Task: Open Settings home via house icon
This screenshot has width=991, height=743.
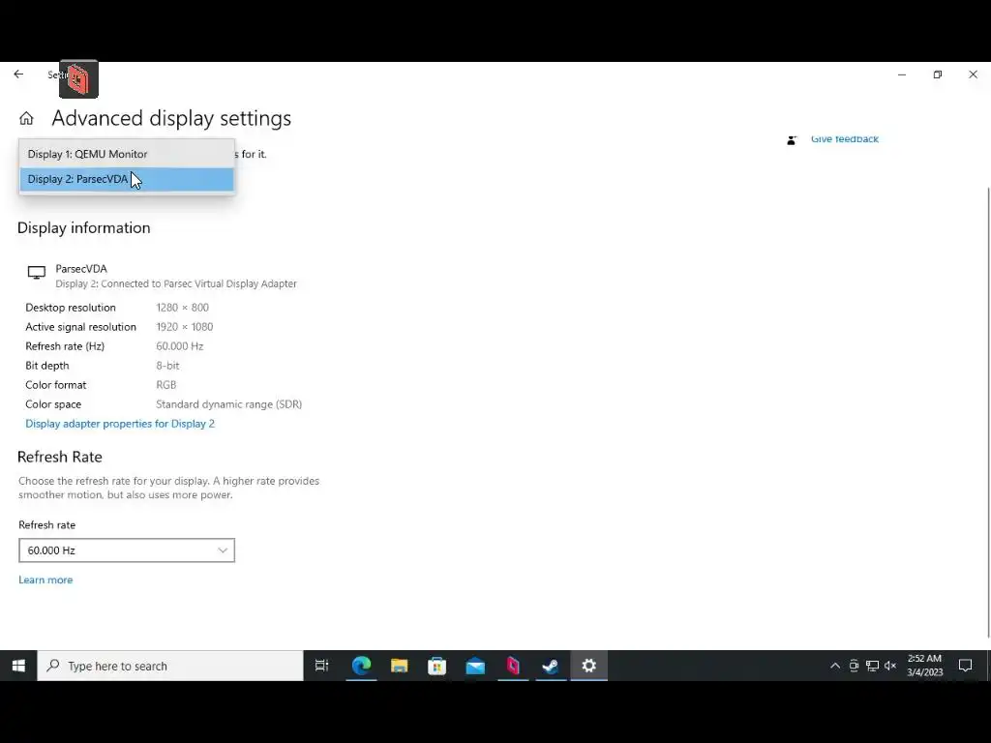Action: 26,118
